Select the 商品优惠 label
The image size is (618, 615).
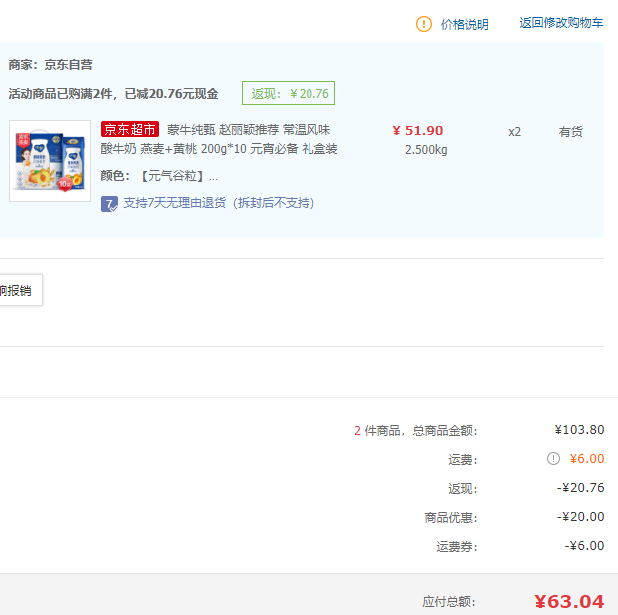[451, 517]
